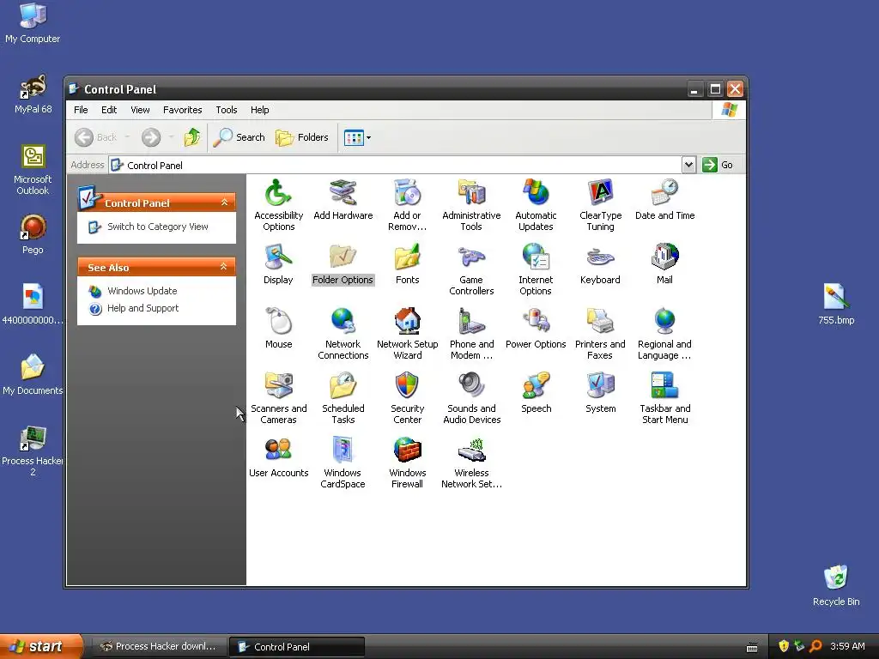Select the Folder Options icon
The height and width of the screenshot is (659, 879).
coord(343,257)
